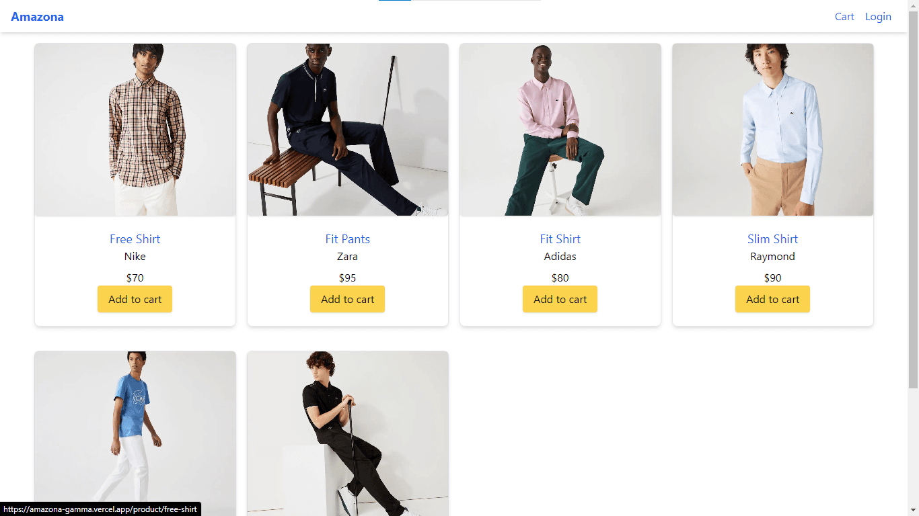Click the scrollbar down arrow
This screenshot has width=919, height=516.
tap(913, 510)
